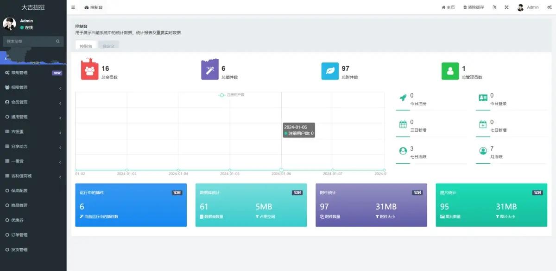Screen dimensions: 556x271
Task: Click the magnifier icon in the menu search box
Action: pyautogui.click(x=58, y=41)
